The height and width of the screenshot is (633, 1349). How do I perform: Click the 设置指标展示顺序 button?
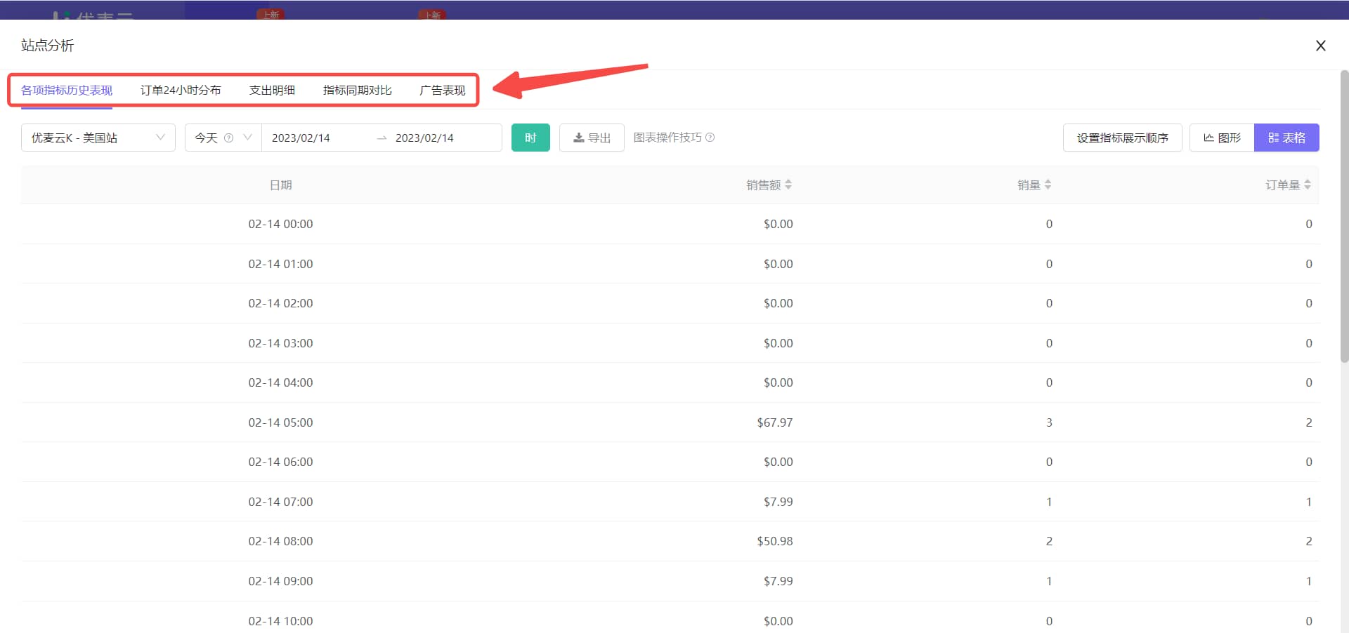[x=1122, y=138]
